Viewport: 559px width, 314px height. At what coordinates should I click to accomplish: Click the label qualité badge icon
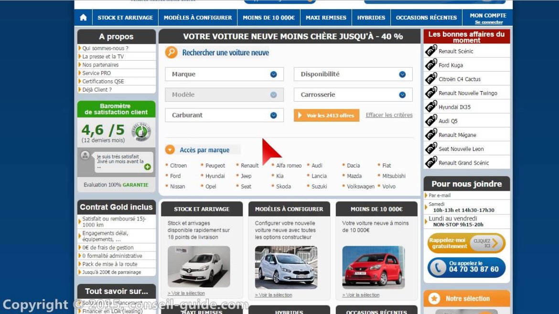click(x=141, y=132)
